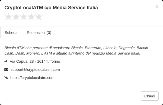Rate with the fourth star
163x105 pixels.
point(31,17)
